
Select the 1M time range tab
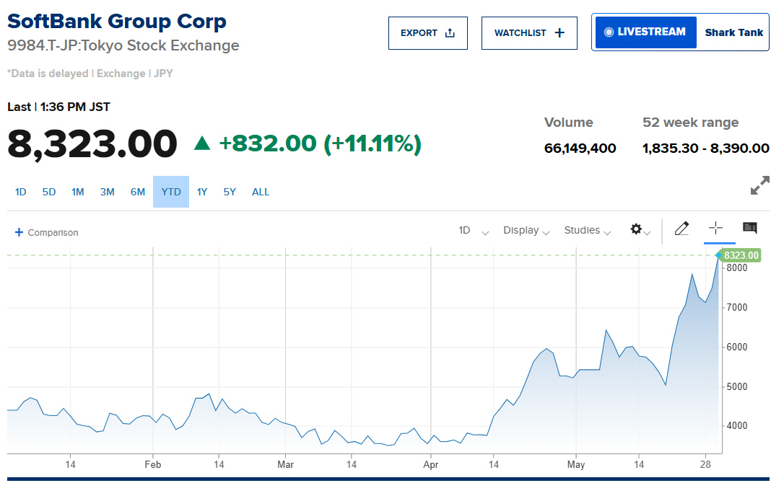point(78,192)
